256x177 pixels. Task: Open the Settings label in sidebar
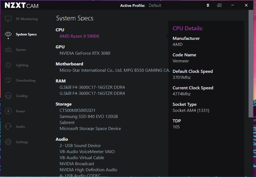pyautogui.click(x=22, y=142)
